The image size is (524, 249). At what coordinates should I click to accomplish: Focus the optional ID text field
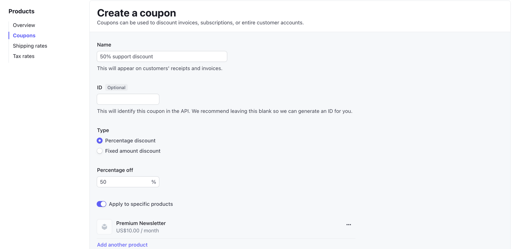pos(128,99)
